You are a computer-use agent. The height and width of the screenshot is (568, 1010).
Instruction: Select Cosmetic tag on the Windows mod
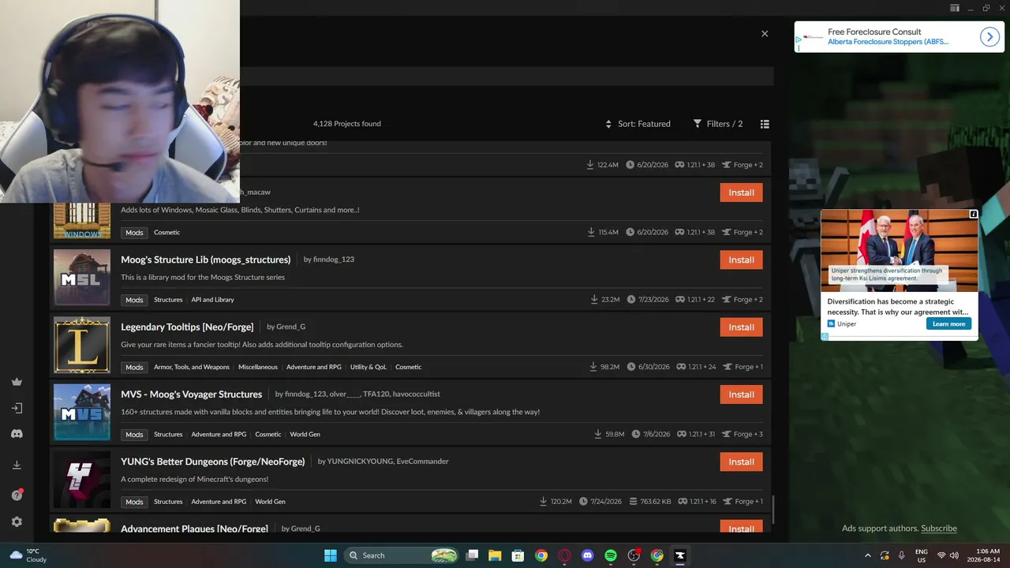pos(167,233)
